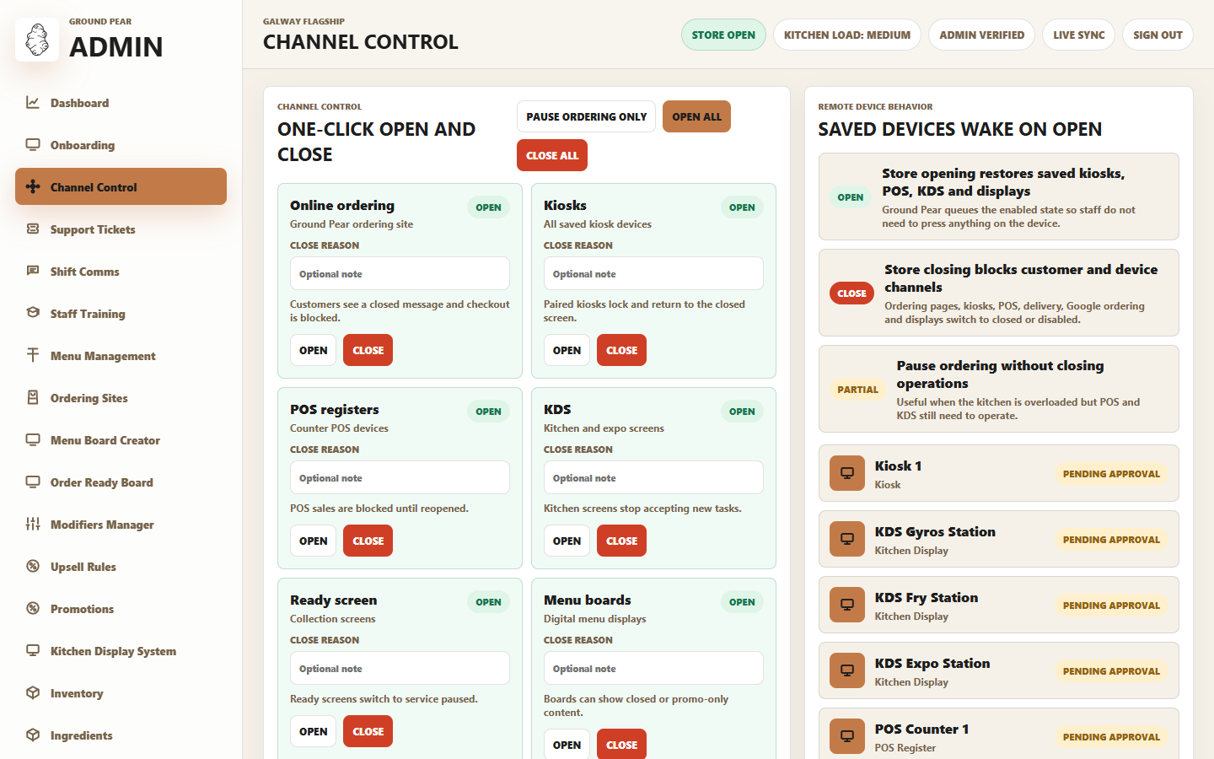Click the Ordering Sites icon

(33, 398)
